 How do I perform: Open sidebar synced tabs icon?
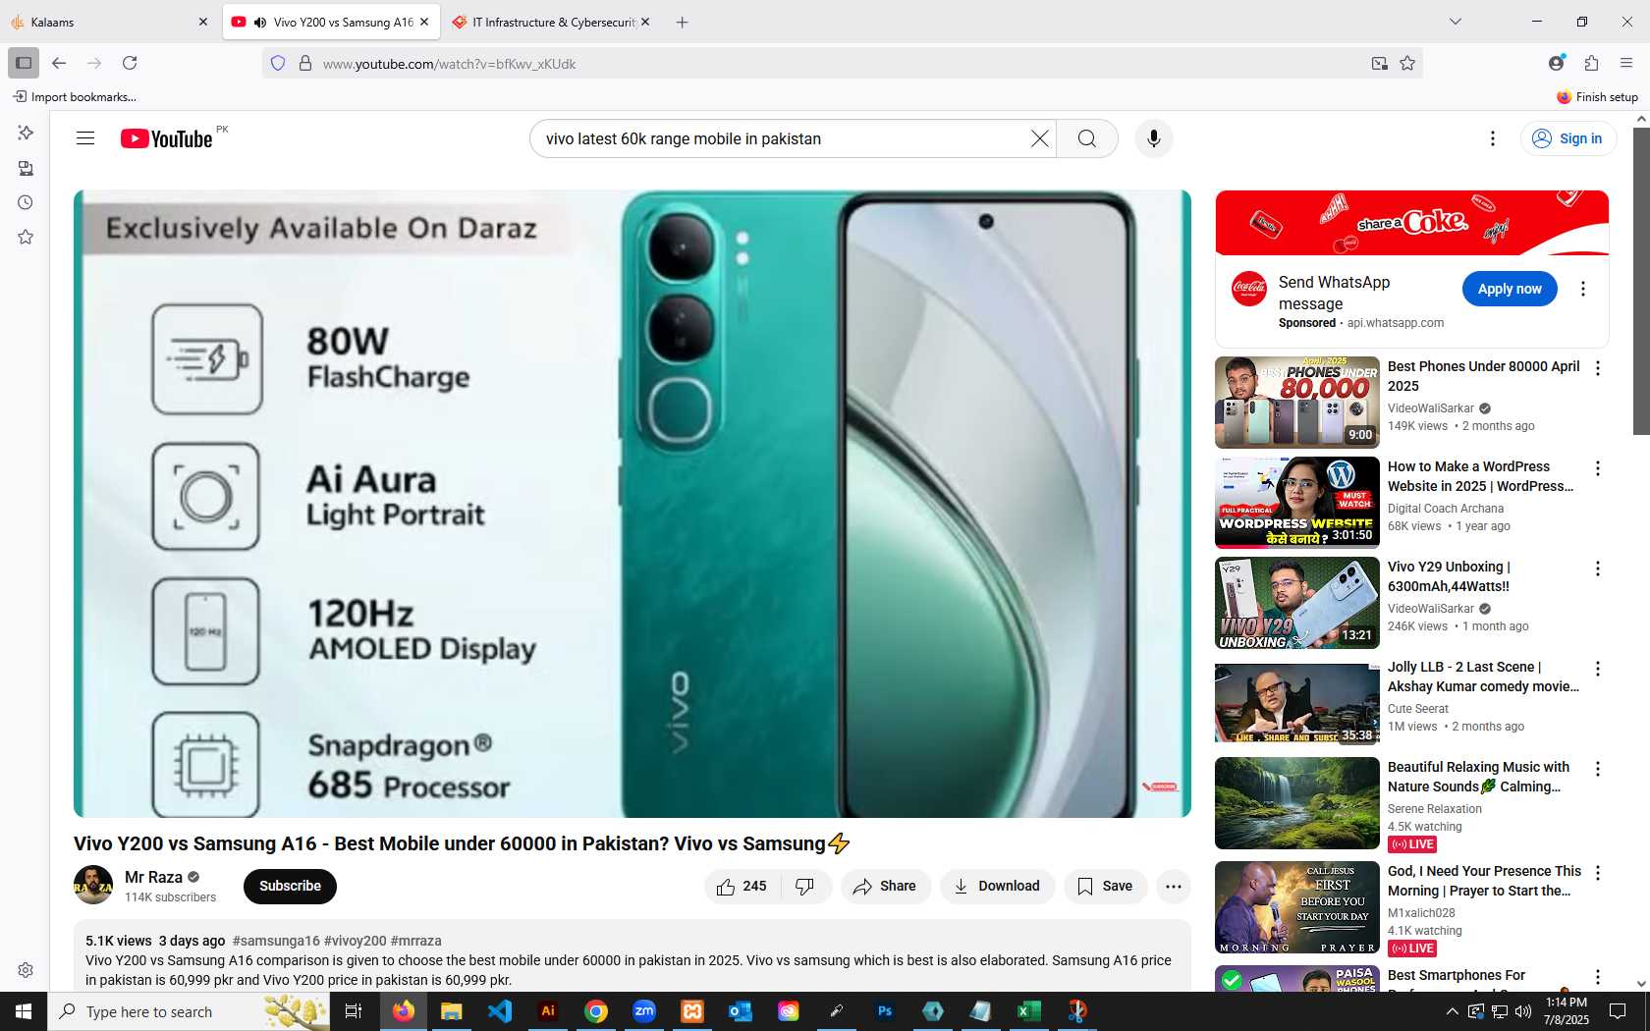(x=26, y=168)
